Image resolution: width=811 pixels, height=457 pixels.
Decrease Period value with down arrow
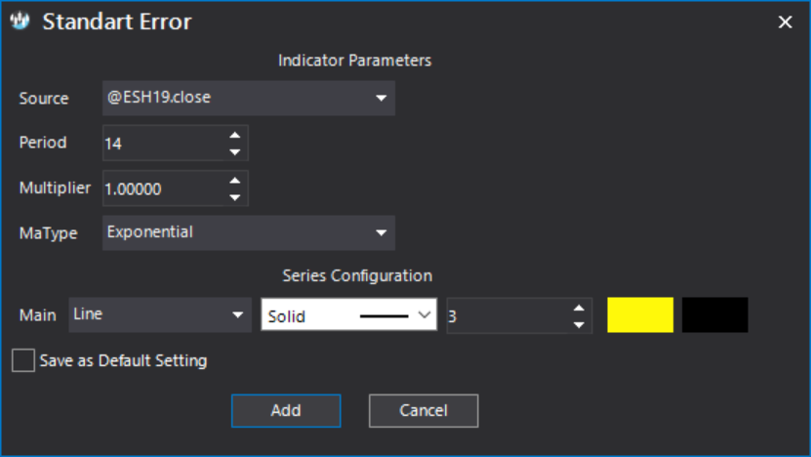pyautogui.click(x=235, y=152)
